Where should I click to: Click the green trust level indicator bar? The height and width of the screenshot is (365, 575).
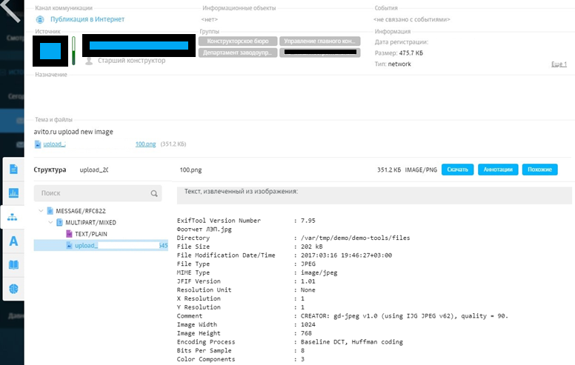pyautogui.click(x=73, y=50)
